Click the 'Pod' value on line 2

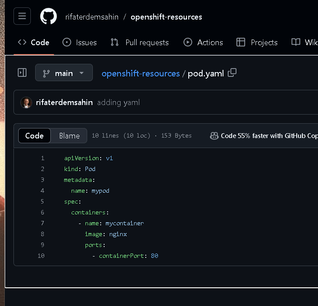90,169
